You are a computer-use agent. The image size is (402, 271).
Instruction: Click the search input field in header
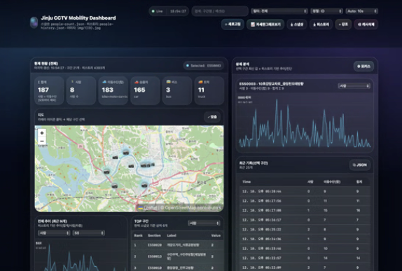[x=220, y=11]
